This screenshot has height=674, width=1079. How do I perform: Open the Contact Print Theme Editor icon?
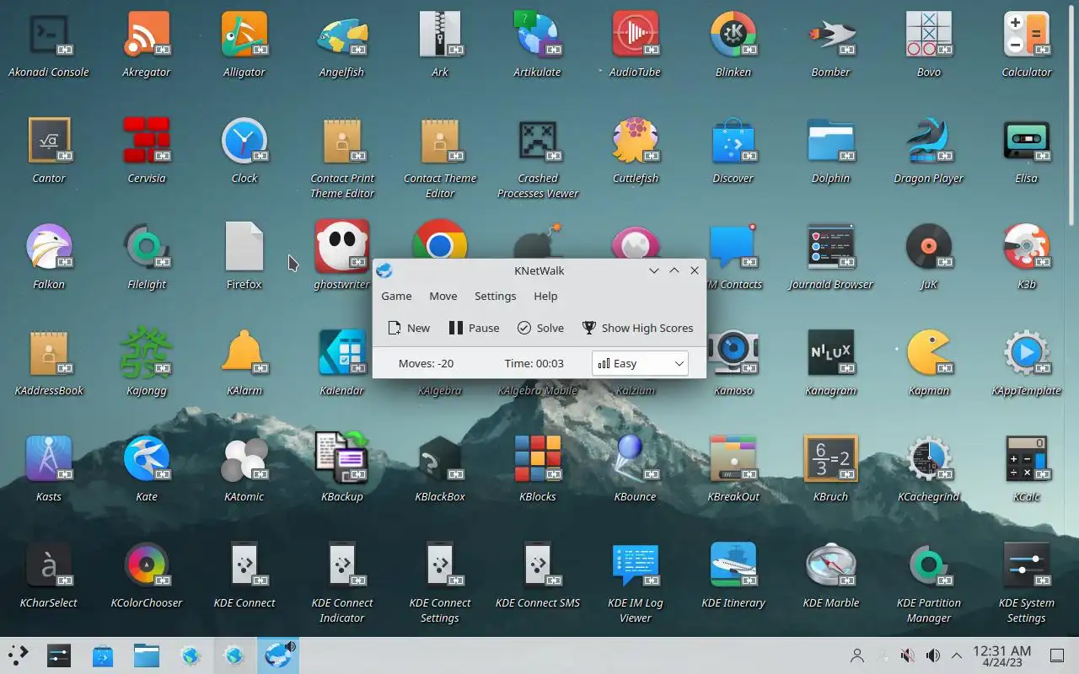342,158
